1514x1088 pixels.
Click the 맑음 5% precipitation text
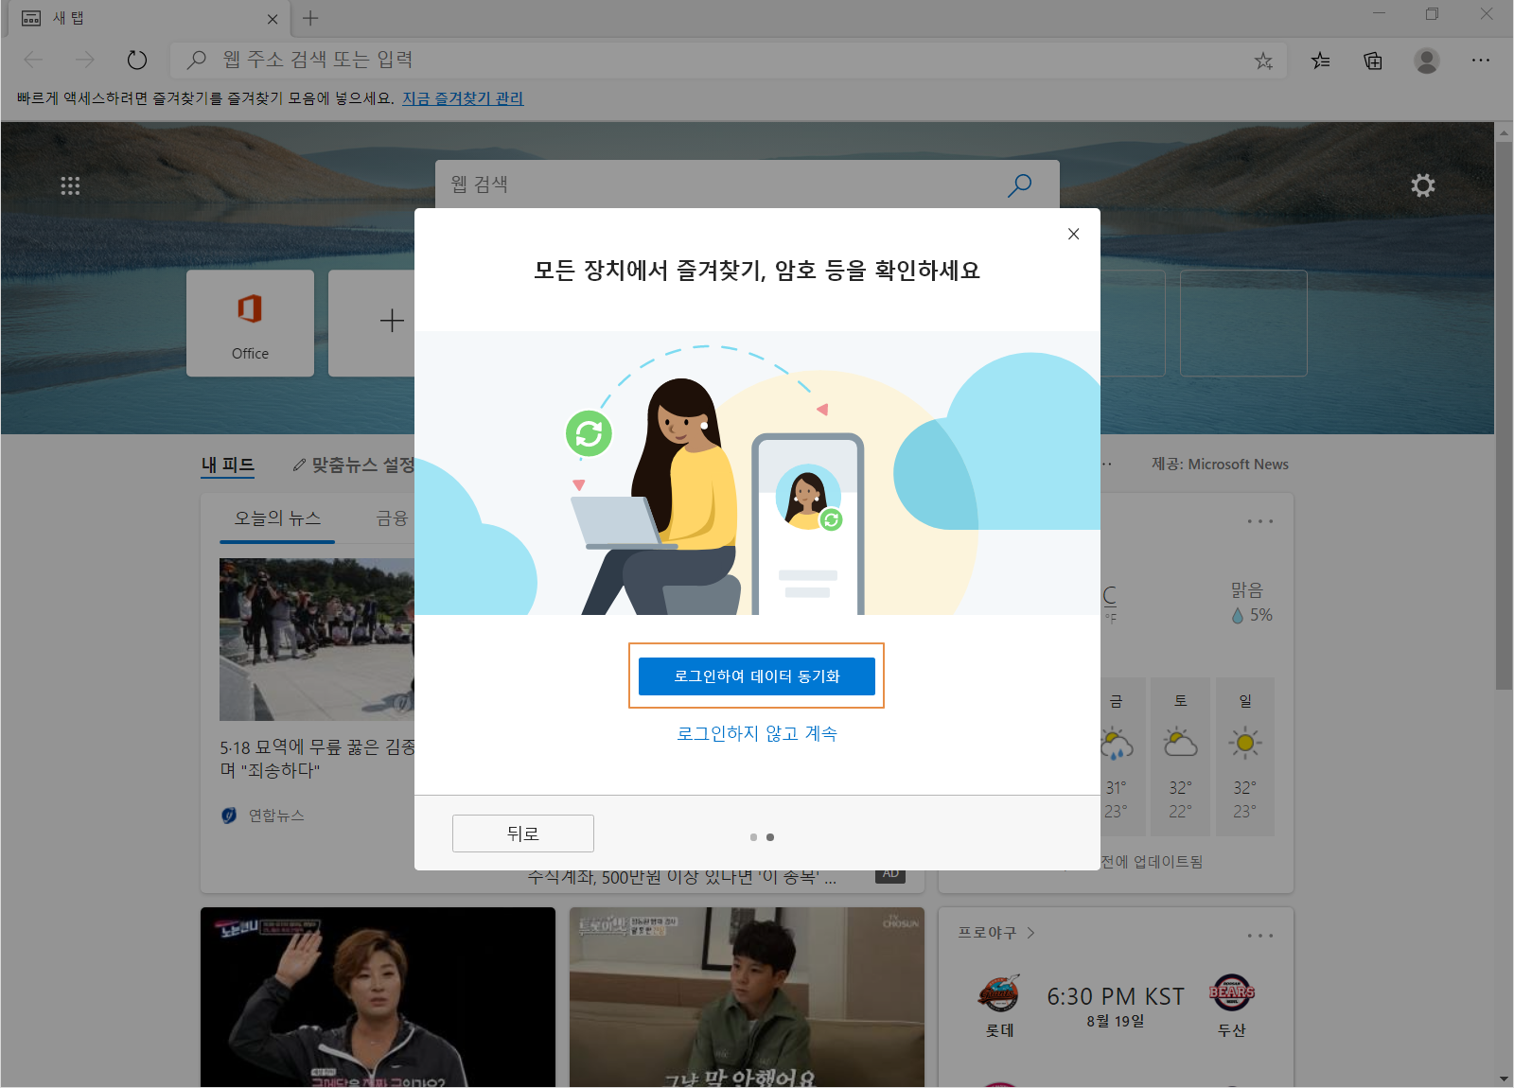pos(1251,603)
